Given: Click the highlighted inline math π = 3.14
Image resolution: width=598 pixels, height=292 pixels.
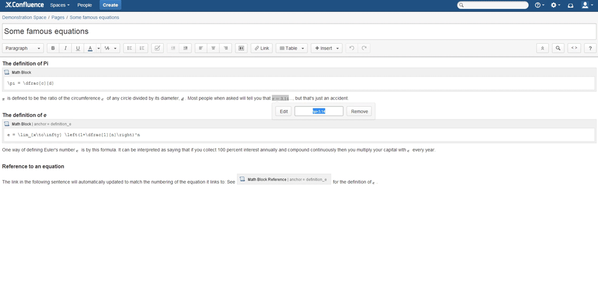Looking at the screenshot, I should click(280, 98).
